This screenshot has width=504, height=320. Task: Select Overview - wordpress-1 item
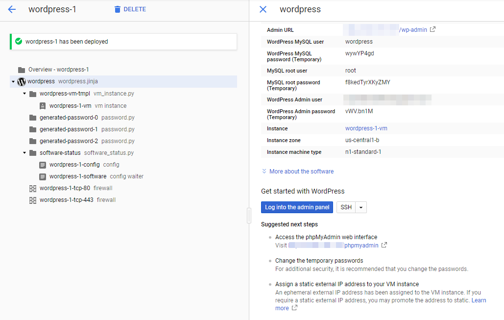pyautogui.click(x=58, y=70)
